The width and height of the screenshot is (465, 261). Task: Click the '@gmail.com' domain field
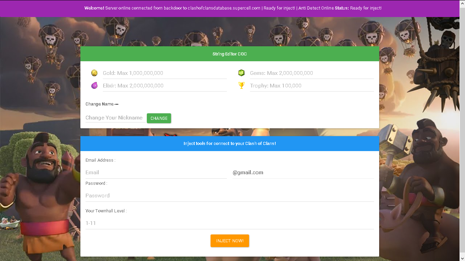tap(303, 173)
